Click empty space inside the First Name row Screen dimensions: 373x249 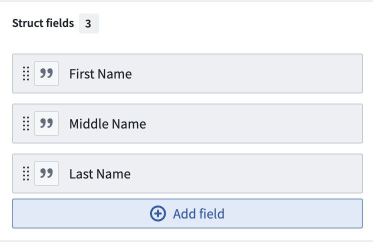click(x=247, y=73)
